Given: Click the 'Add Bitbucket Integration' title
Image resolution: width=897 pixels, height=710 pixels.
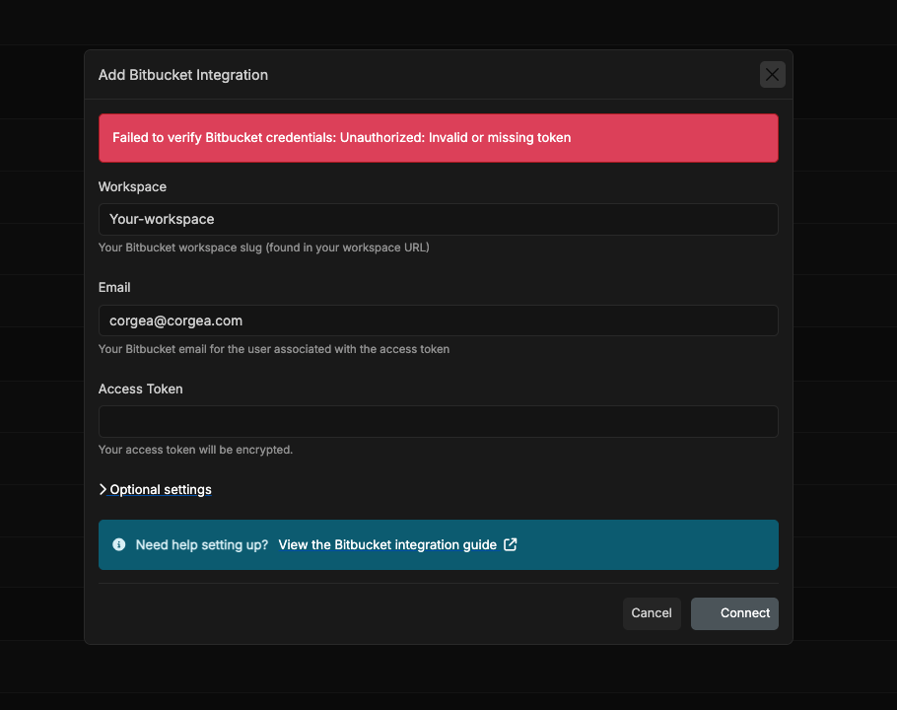Looking at the screenshot, I should (183, 75).
